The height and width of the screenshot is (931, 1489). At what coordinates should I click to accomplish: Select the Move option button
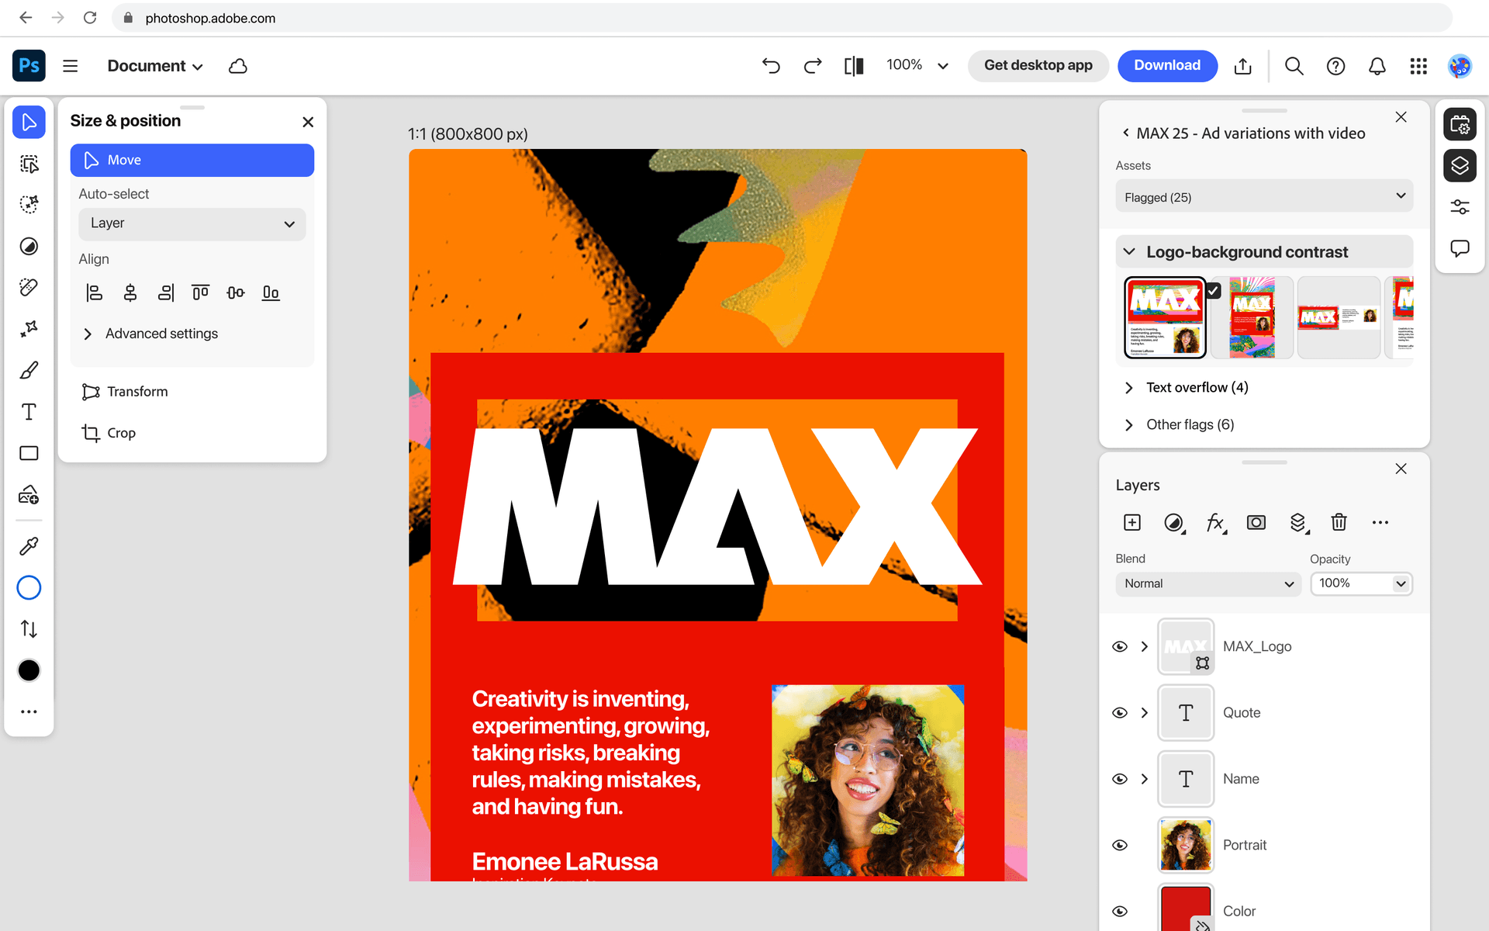[x=192, y=160]
